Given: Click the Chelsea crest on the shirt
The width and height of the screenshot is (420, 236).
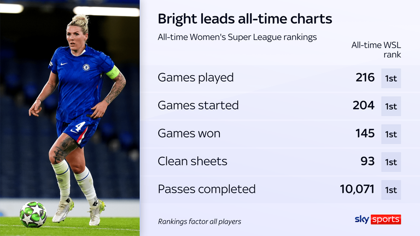Looking at the screenshot, I should (86, 67).
